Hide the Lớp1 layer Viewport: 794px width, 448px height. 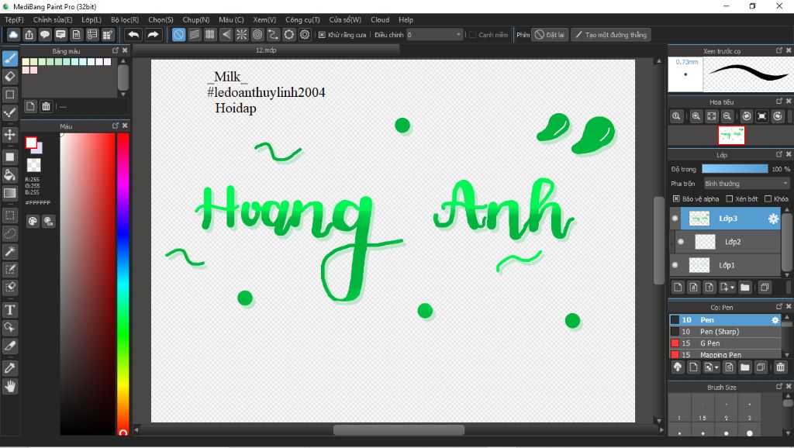pyautogui.click(x=675, y=265)
